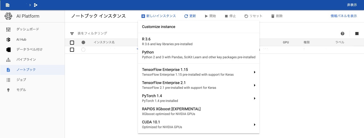Click the ノートブック インスタンス page title
Viewport: 364px width, 138px height.
coord(98,16)
